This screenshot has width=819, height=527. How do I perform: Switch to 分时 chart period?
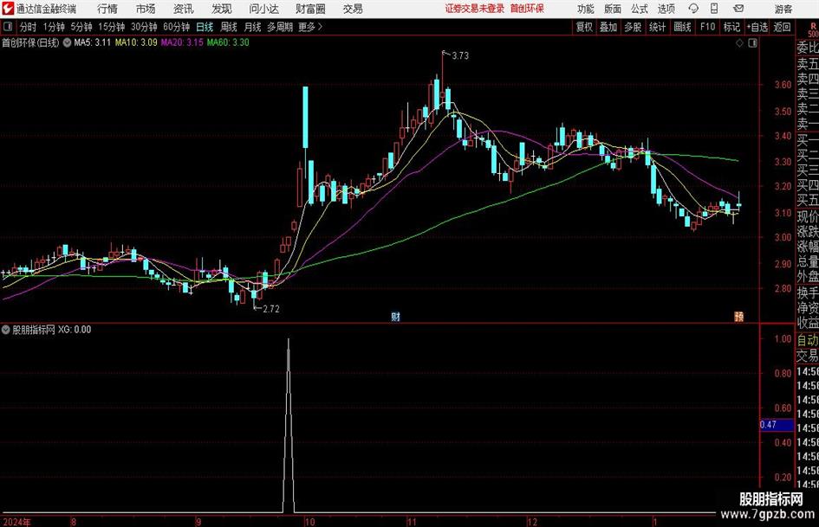click(x=29, y=27)
